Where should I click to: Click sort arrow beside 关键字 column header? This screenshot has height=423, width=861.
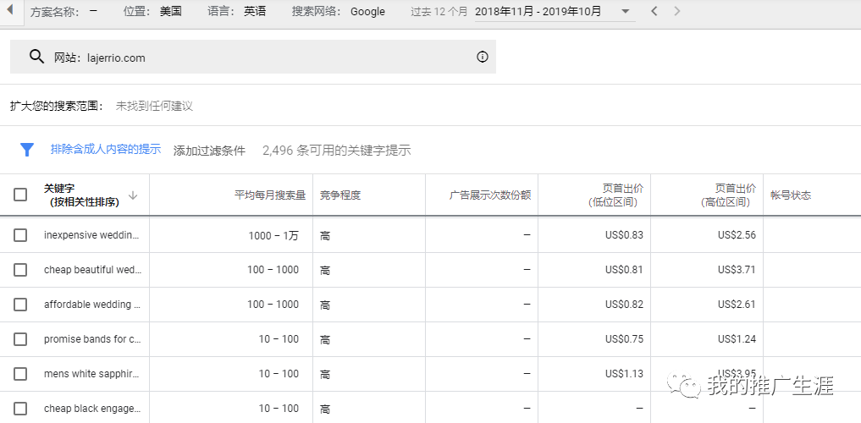[133, 195]
